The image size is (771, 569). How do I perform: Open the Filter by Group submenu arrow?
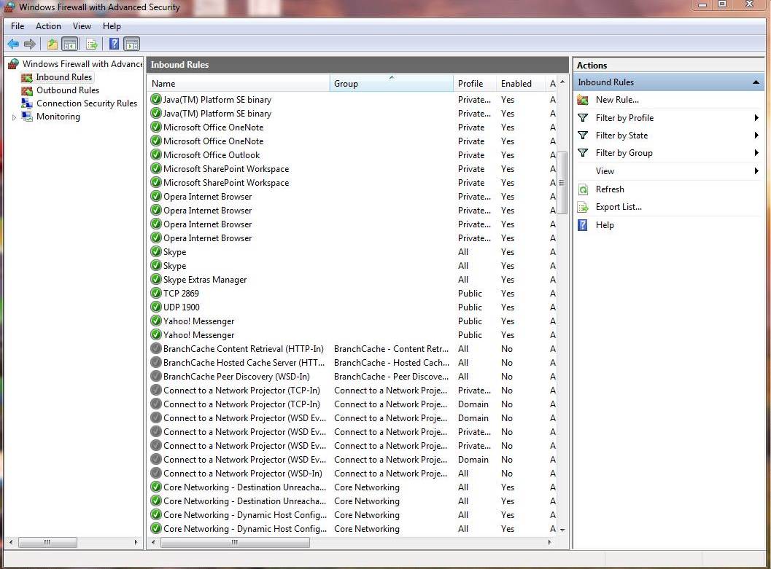click(x=756, y=153)
